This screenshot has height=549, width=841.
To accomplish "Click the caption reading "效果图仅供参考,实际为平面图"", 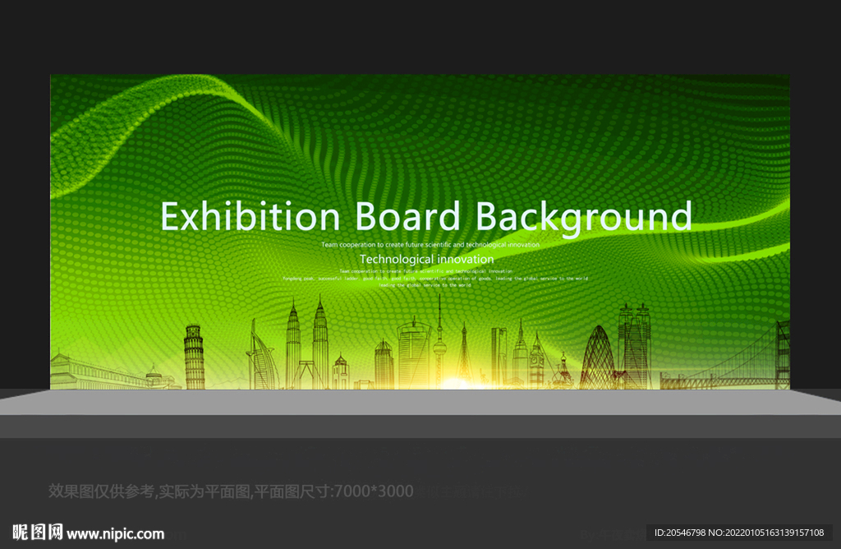I will [231, 491].
